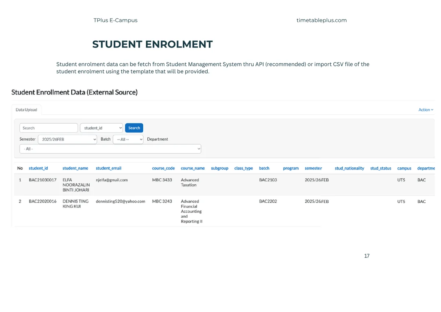Sort by stud_nationality column header
The image size is (441, 312).
(349, 168)
